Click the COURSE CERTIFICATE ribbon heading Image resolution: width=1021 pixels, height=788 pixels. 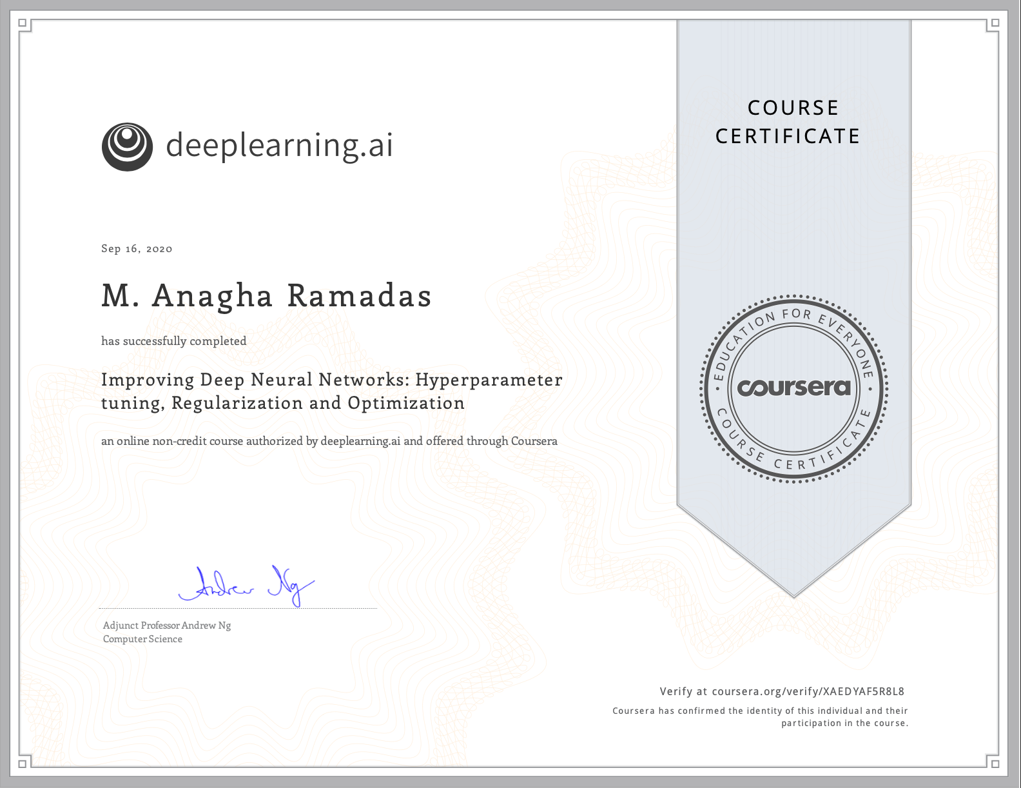click(x=788, y=122)
